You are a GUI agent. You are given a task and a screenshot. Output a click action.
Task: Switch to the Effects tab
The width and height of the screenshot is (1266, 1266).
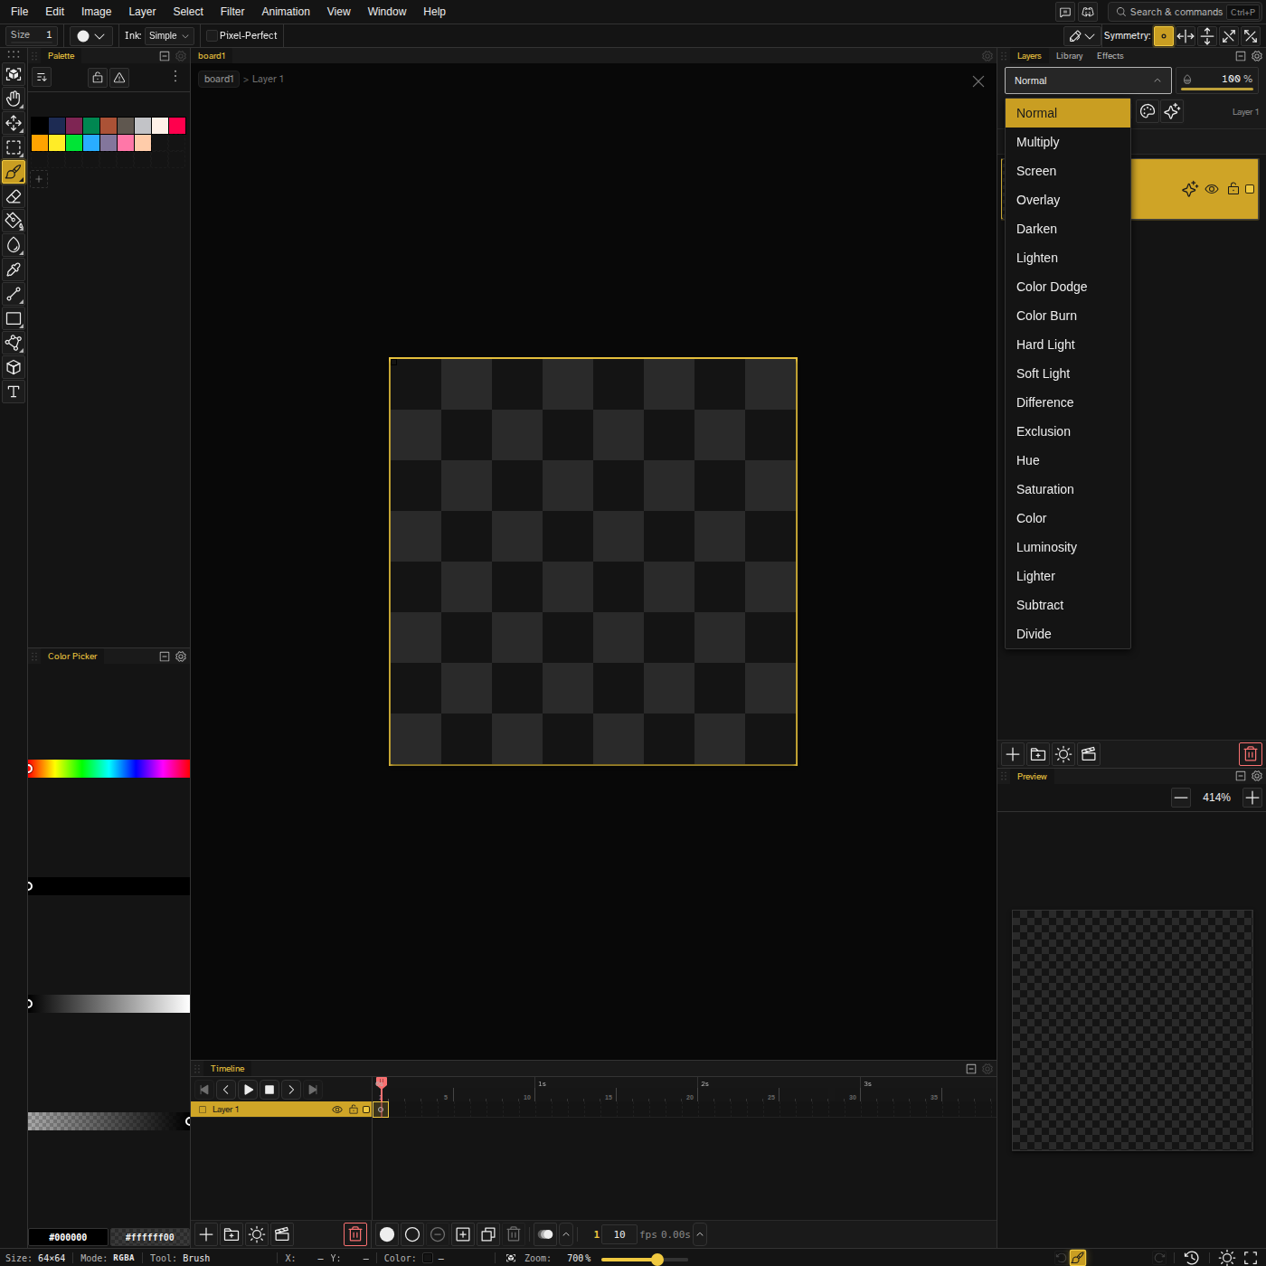1110,56
